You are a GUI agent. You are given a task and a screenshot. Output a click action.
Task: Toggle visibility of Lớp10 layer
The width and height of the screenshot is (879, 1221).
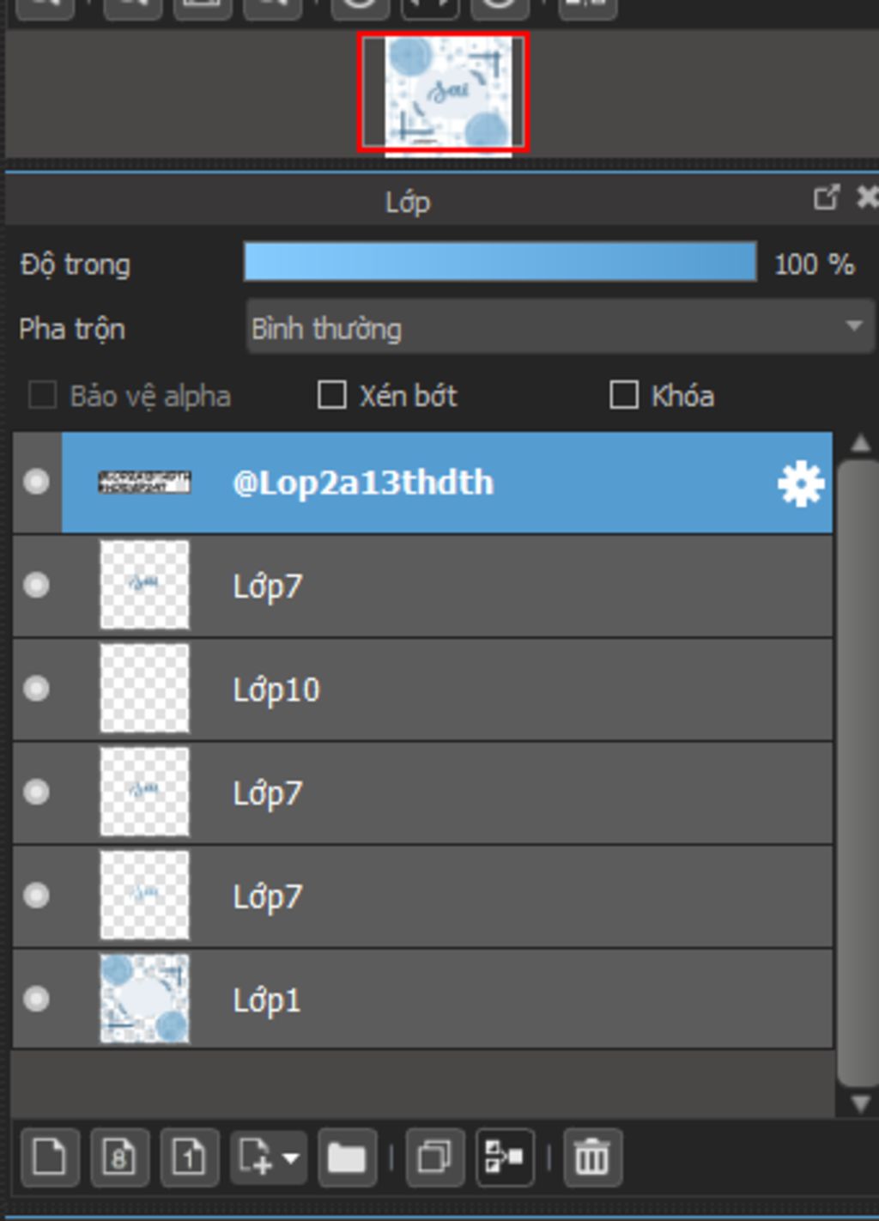tap(36, 689)
